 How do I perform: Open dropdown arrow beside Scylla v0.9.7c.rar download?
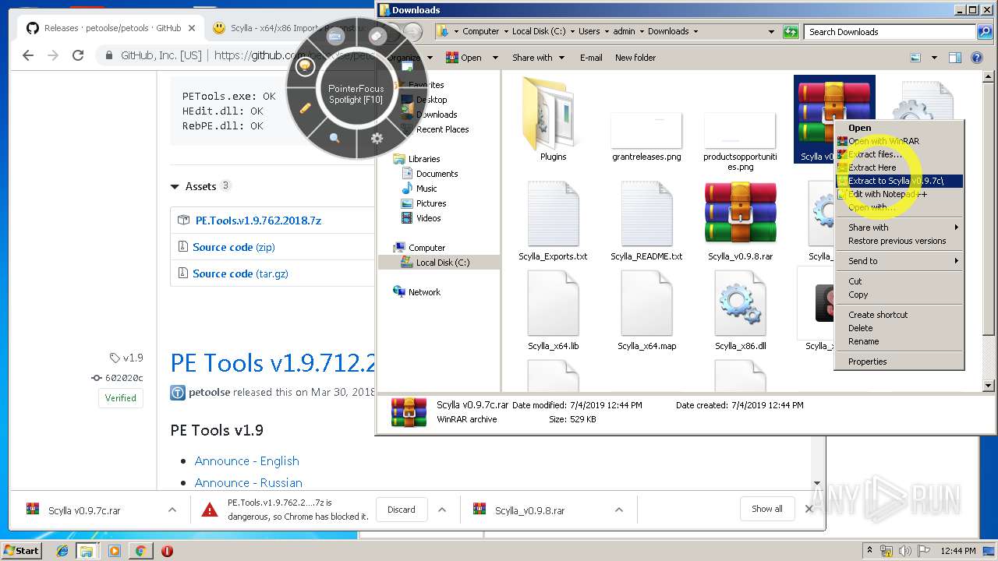[172, 510]
